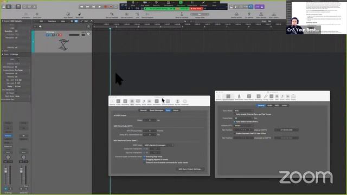
Task: Open Audio pane in Preferences toolbar
Action: click(x=118, y=102)
